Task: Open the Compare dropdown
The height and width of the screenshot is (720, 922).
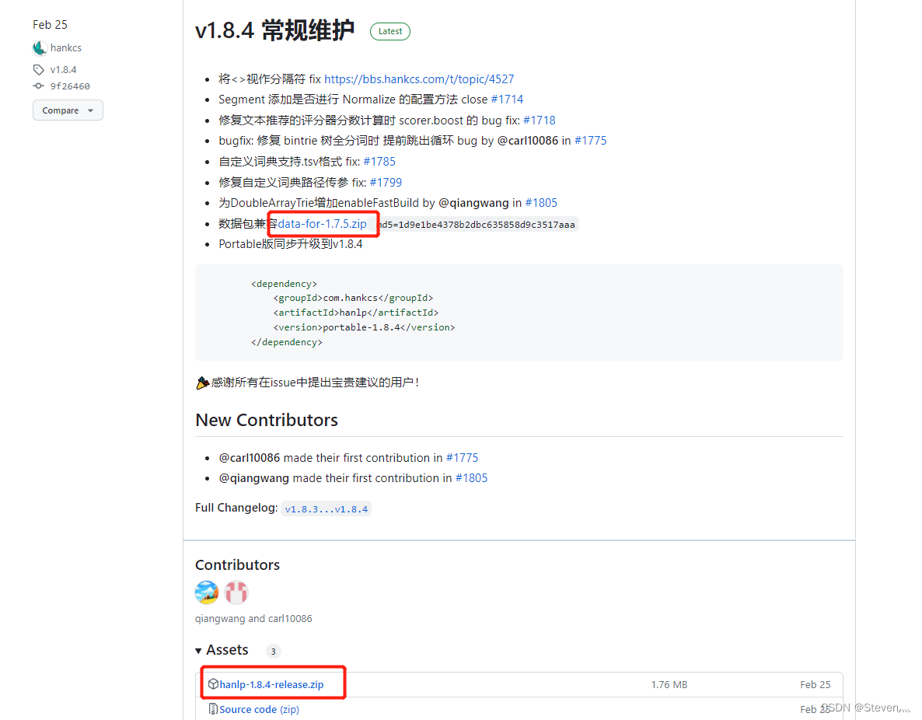Action: pyautogui.click(x=67, y=110)
